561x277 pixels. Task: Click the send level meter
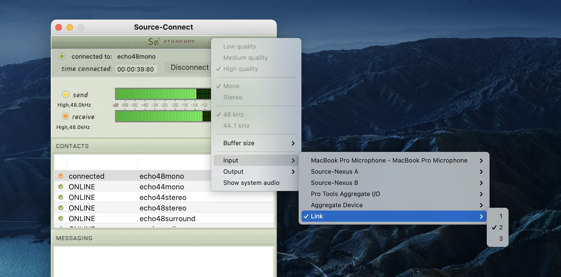[x=163, y=94]
